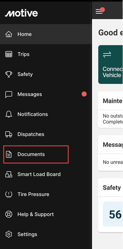
Task: Click the Safety trophy icon
Action: [9, 74]
